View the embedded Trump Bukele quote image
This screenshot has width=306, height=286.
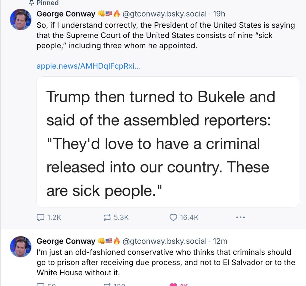point(168,142)
